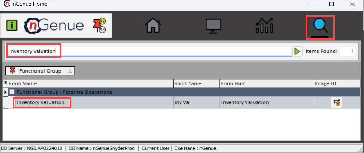Screen dimensions: 364x153
Task: Sort by Form Hint column header
Action: point(266,83)
